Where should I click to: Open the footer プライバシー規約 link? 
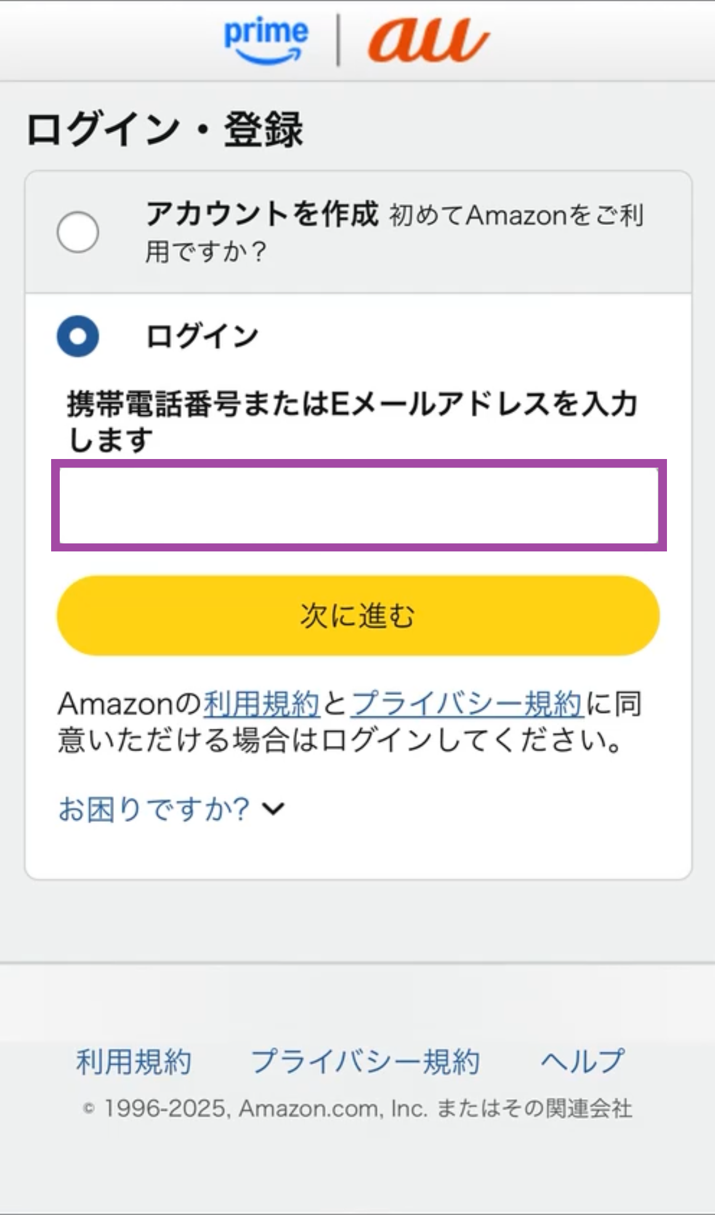coord(365,1062)
